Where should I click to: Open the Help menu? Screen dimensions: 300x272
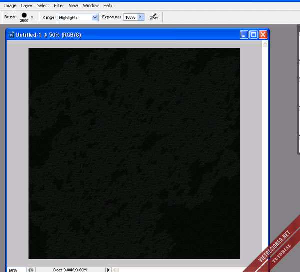pos(108,6)
